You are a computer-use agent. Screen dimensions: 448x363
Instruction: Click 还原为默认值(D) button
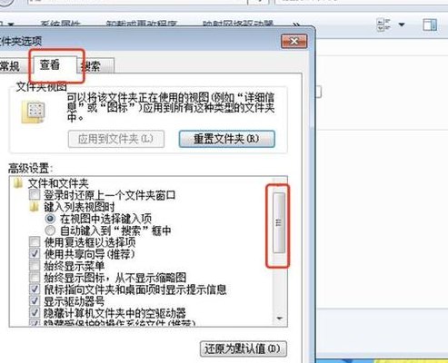[x=244, y=348]
